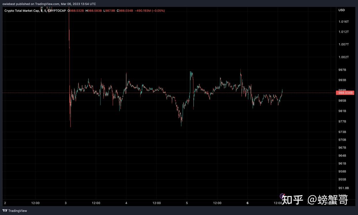This screenshot has height=215, width=358.
Task: Click day 4 on the time axis
Action: 126,203
